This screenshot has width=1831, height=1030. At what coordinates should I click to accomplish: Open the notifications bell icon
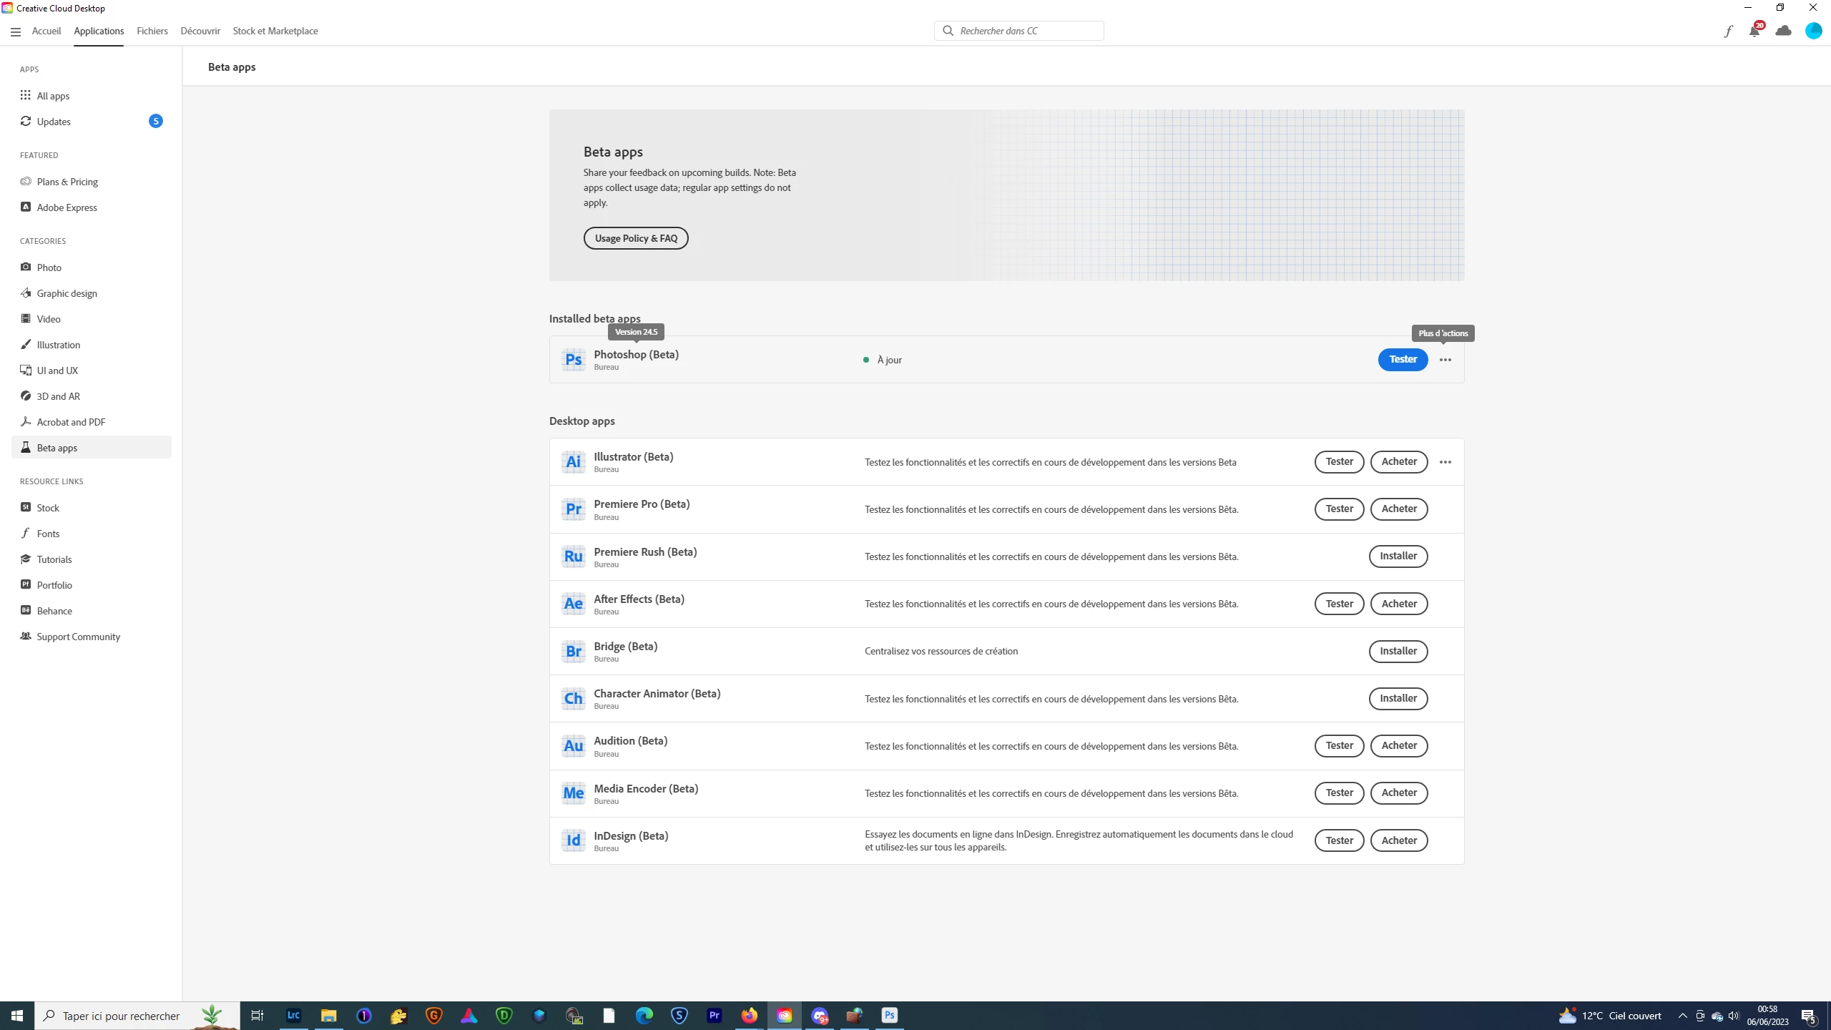(1754, 31)
